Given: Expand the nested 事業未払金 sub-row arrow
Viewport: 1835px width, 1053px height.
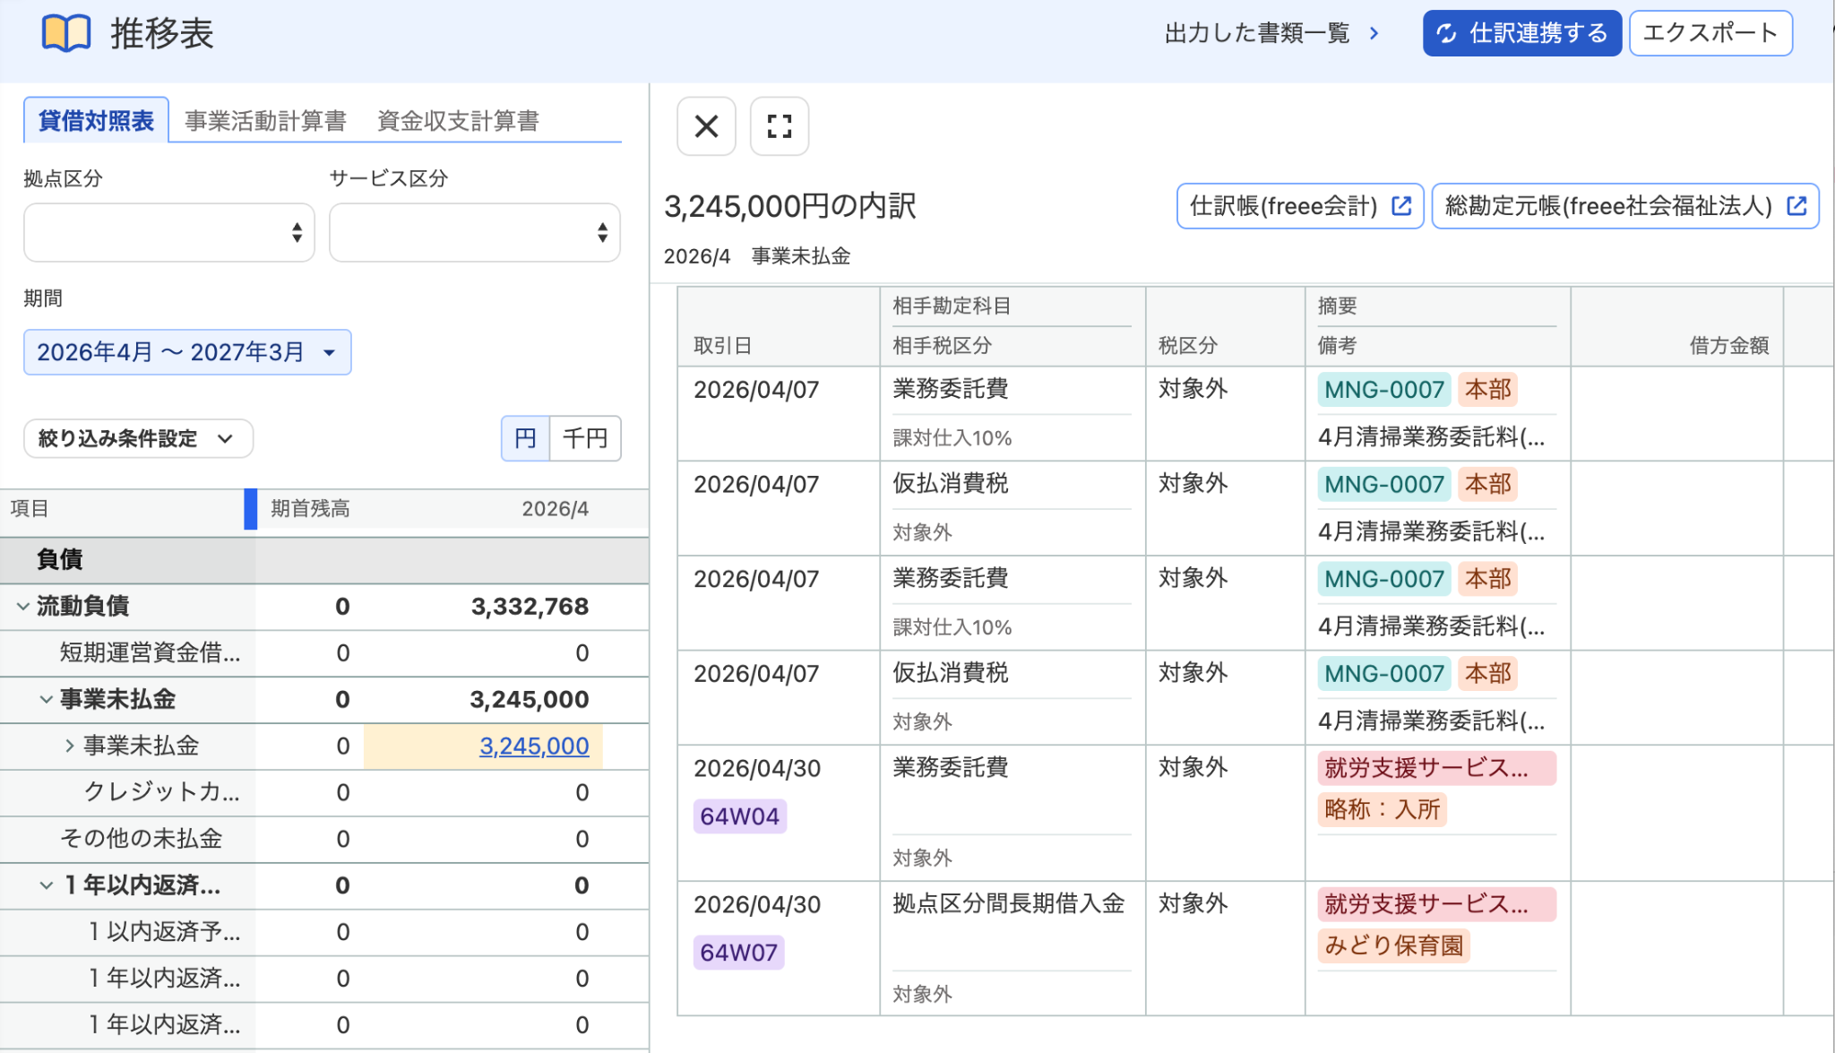Looking at the screenshot, I should click(x=70, y=746).
